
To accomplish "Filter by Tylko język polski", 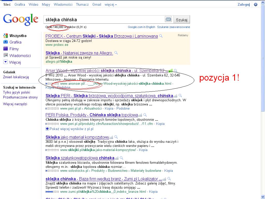I will coord(17,93).
